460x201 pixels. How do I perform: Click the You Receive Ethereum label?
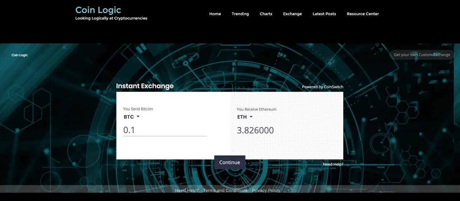point(257,109)
